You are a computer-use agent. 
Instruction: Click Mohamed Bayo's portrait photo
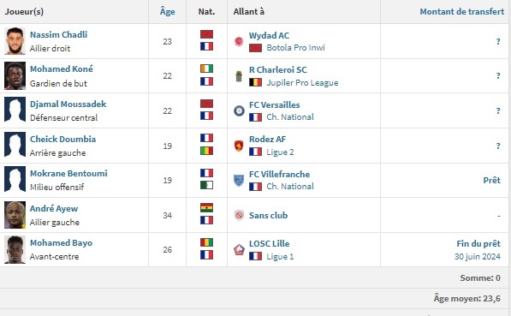coord(15,250)
